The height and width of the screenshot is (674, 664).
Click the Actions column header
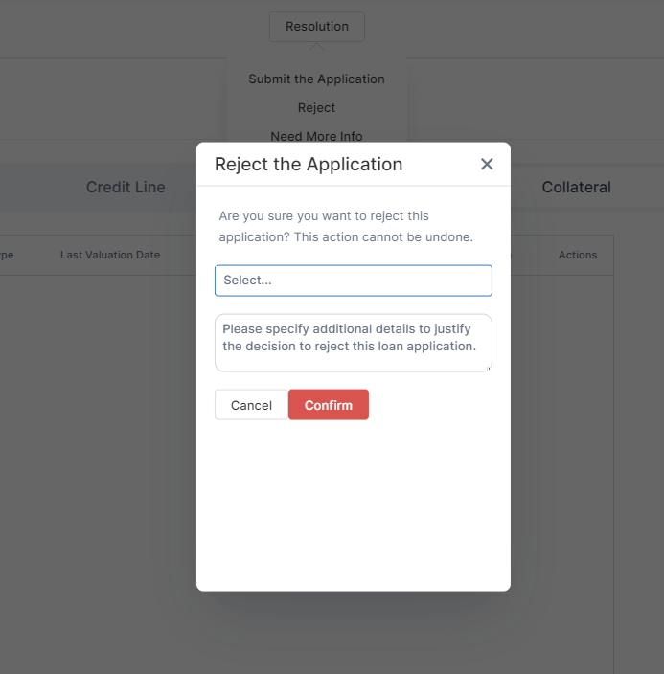(x=578, y=256)
